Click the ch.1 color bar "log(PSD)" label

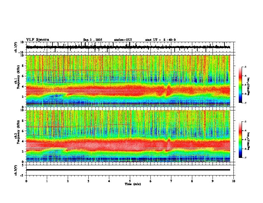(249, 87)
